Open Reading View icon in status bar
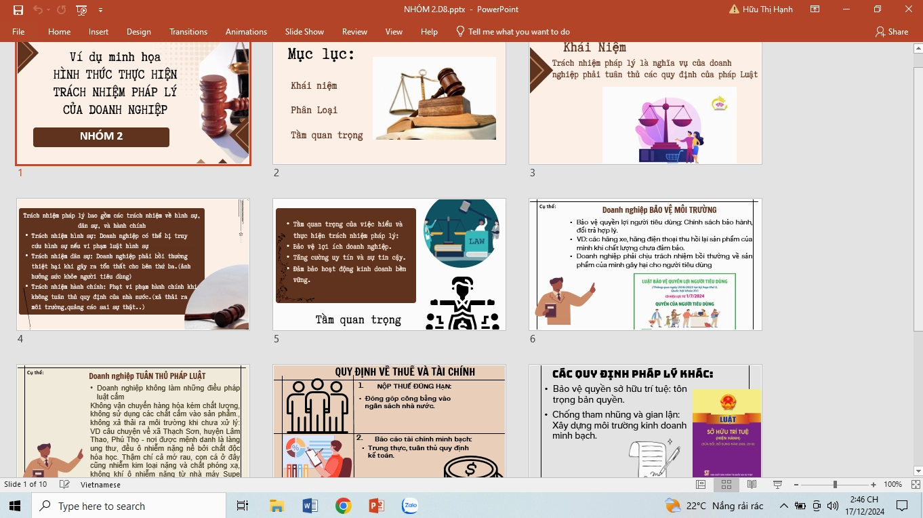Image resolution: width=923 pixels, height=518 pixels. tap(752, 485)
